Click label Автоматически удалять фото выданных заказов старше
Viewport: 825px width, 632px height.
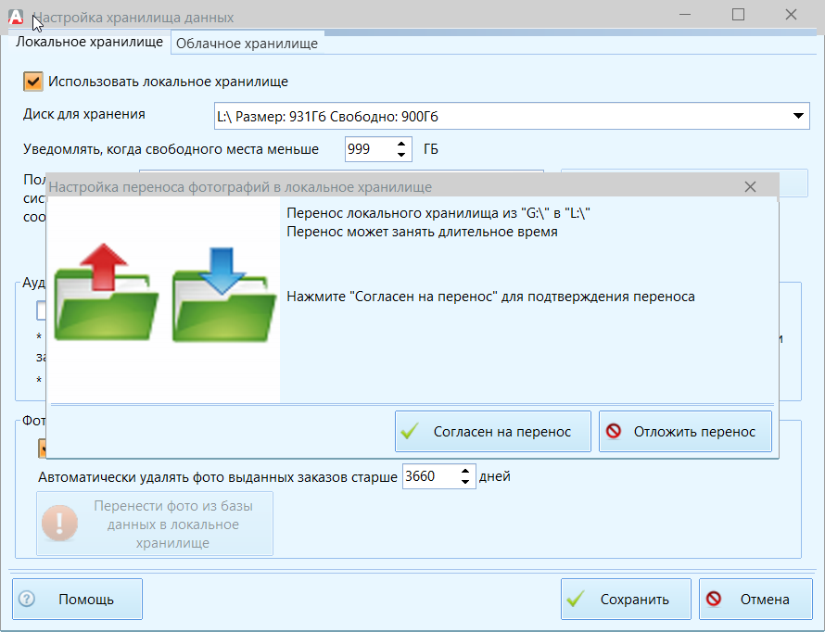(218, 477)
